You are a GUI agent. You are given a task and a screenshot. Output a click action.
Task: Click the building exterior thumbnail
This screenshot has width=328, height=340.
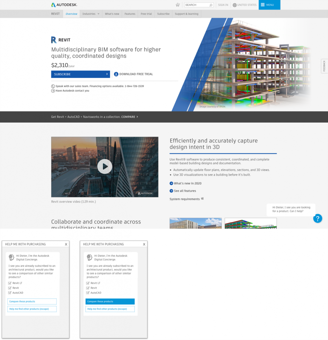tap(196, 223)
